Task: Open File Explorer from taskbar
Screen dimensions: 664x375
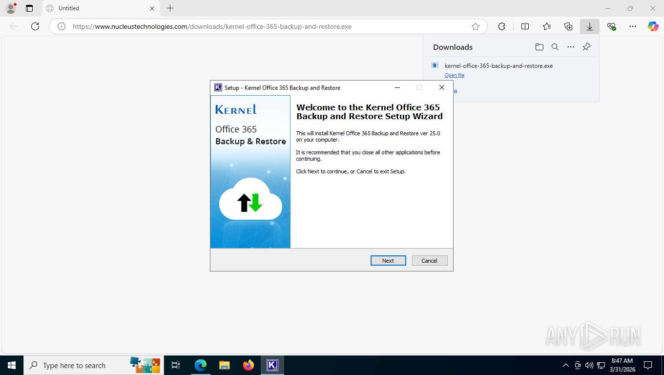Action: pos(225,365)
